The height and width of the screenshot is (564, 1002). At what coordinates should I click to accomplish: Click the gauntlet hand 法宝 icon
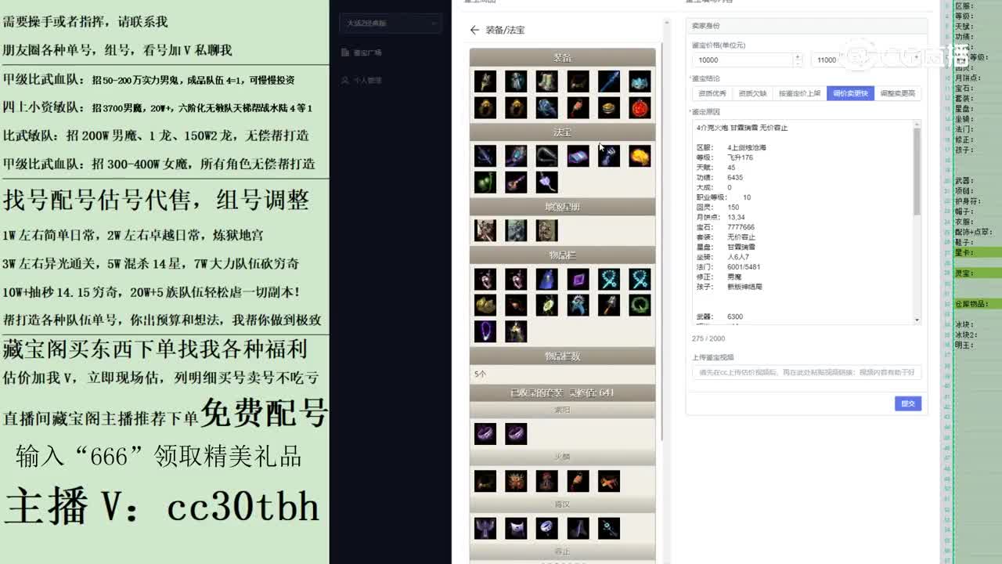click(609, 156)
